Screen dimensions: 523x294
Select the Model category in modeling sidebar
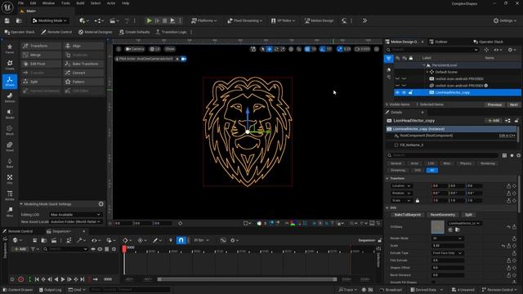pyautogui.click(x=10, y=114)
